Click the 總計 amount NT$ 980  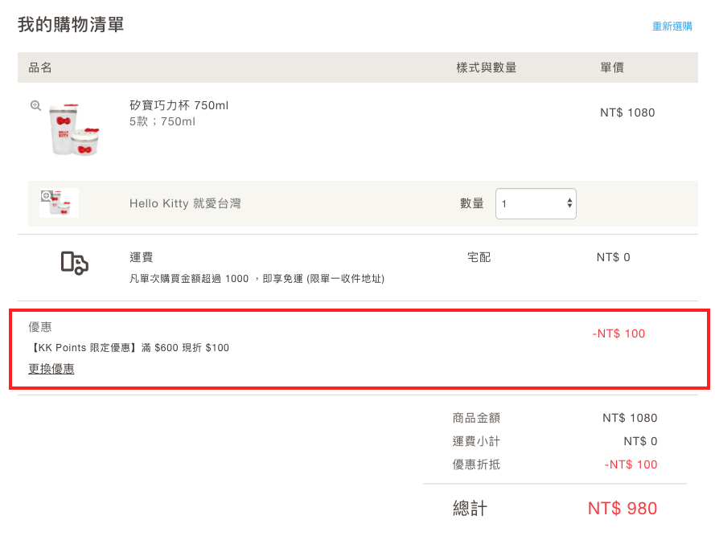point(622,509)
